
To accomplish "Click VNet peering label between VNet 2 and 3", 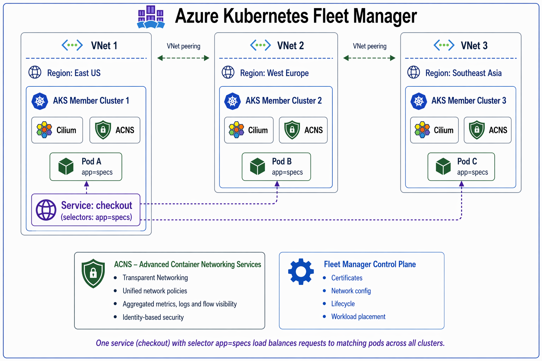I will click(x=369, y=46).
